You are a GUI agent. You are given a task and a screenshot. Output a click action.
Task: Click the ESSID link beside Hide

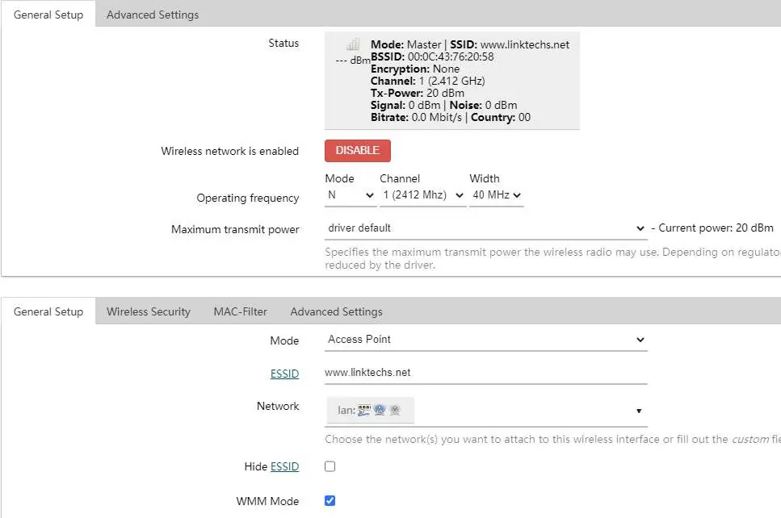tap(284, 466)
